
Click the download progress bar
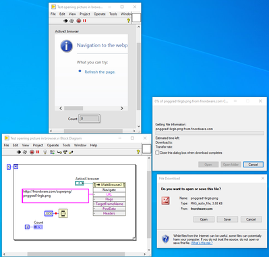click(x=210, y=134)
